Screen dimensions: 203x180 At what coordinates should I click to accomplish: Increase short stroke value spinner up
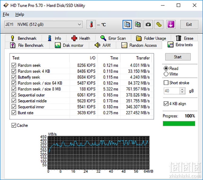[182, 89]
